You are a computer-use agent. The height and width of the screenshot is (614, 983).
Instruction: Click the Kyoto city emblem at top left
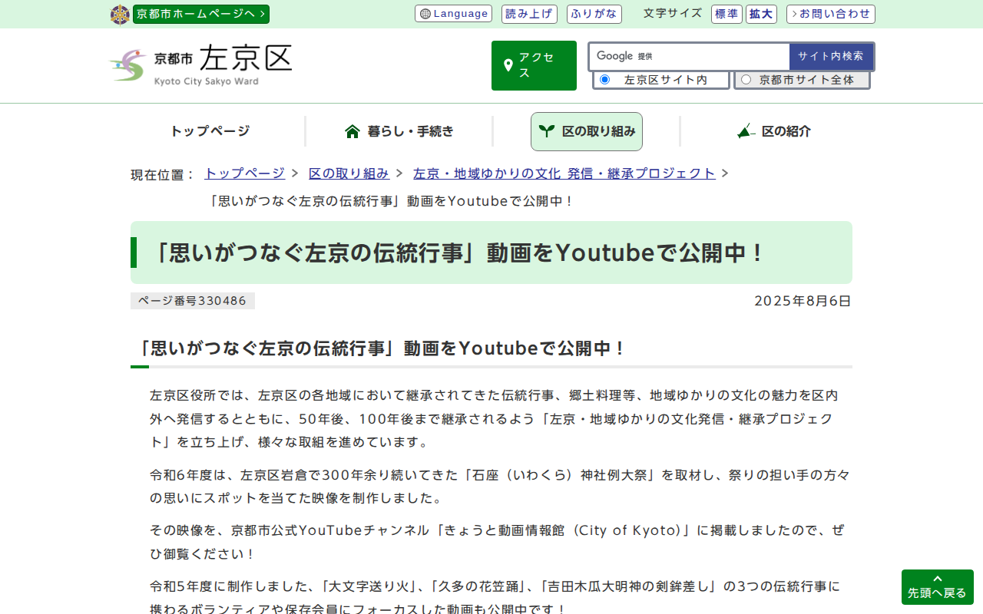(x=120, y=14)
